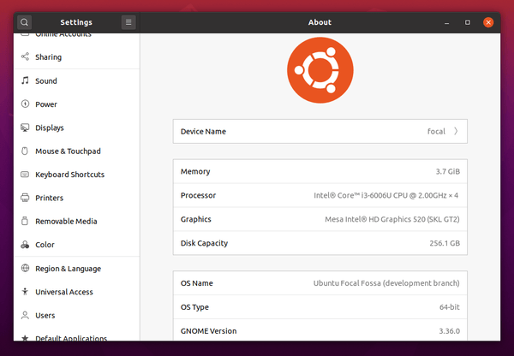Viewport: 514px width, 356px height.
Task: Click the printer icon in sidebar
Action: coord(25,198)
